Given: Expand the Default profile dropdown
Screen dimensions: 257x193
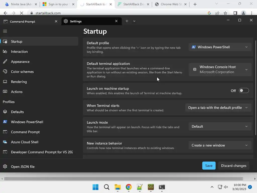Looking at the screenshot, I should [220, 47].
